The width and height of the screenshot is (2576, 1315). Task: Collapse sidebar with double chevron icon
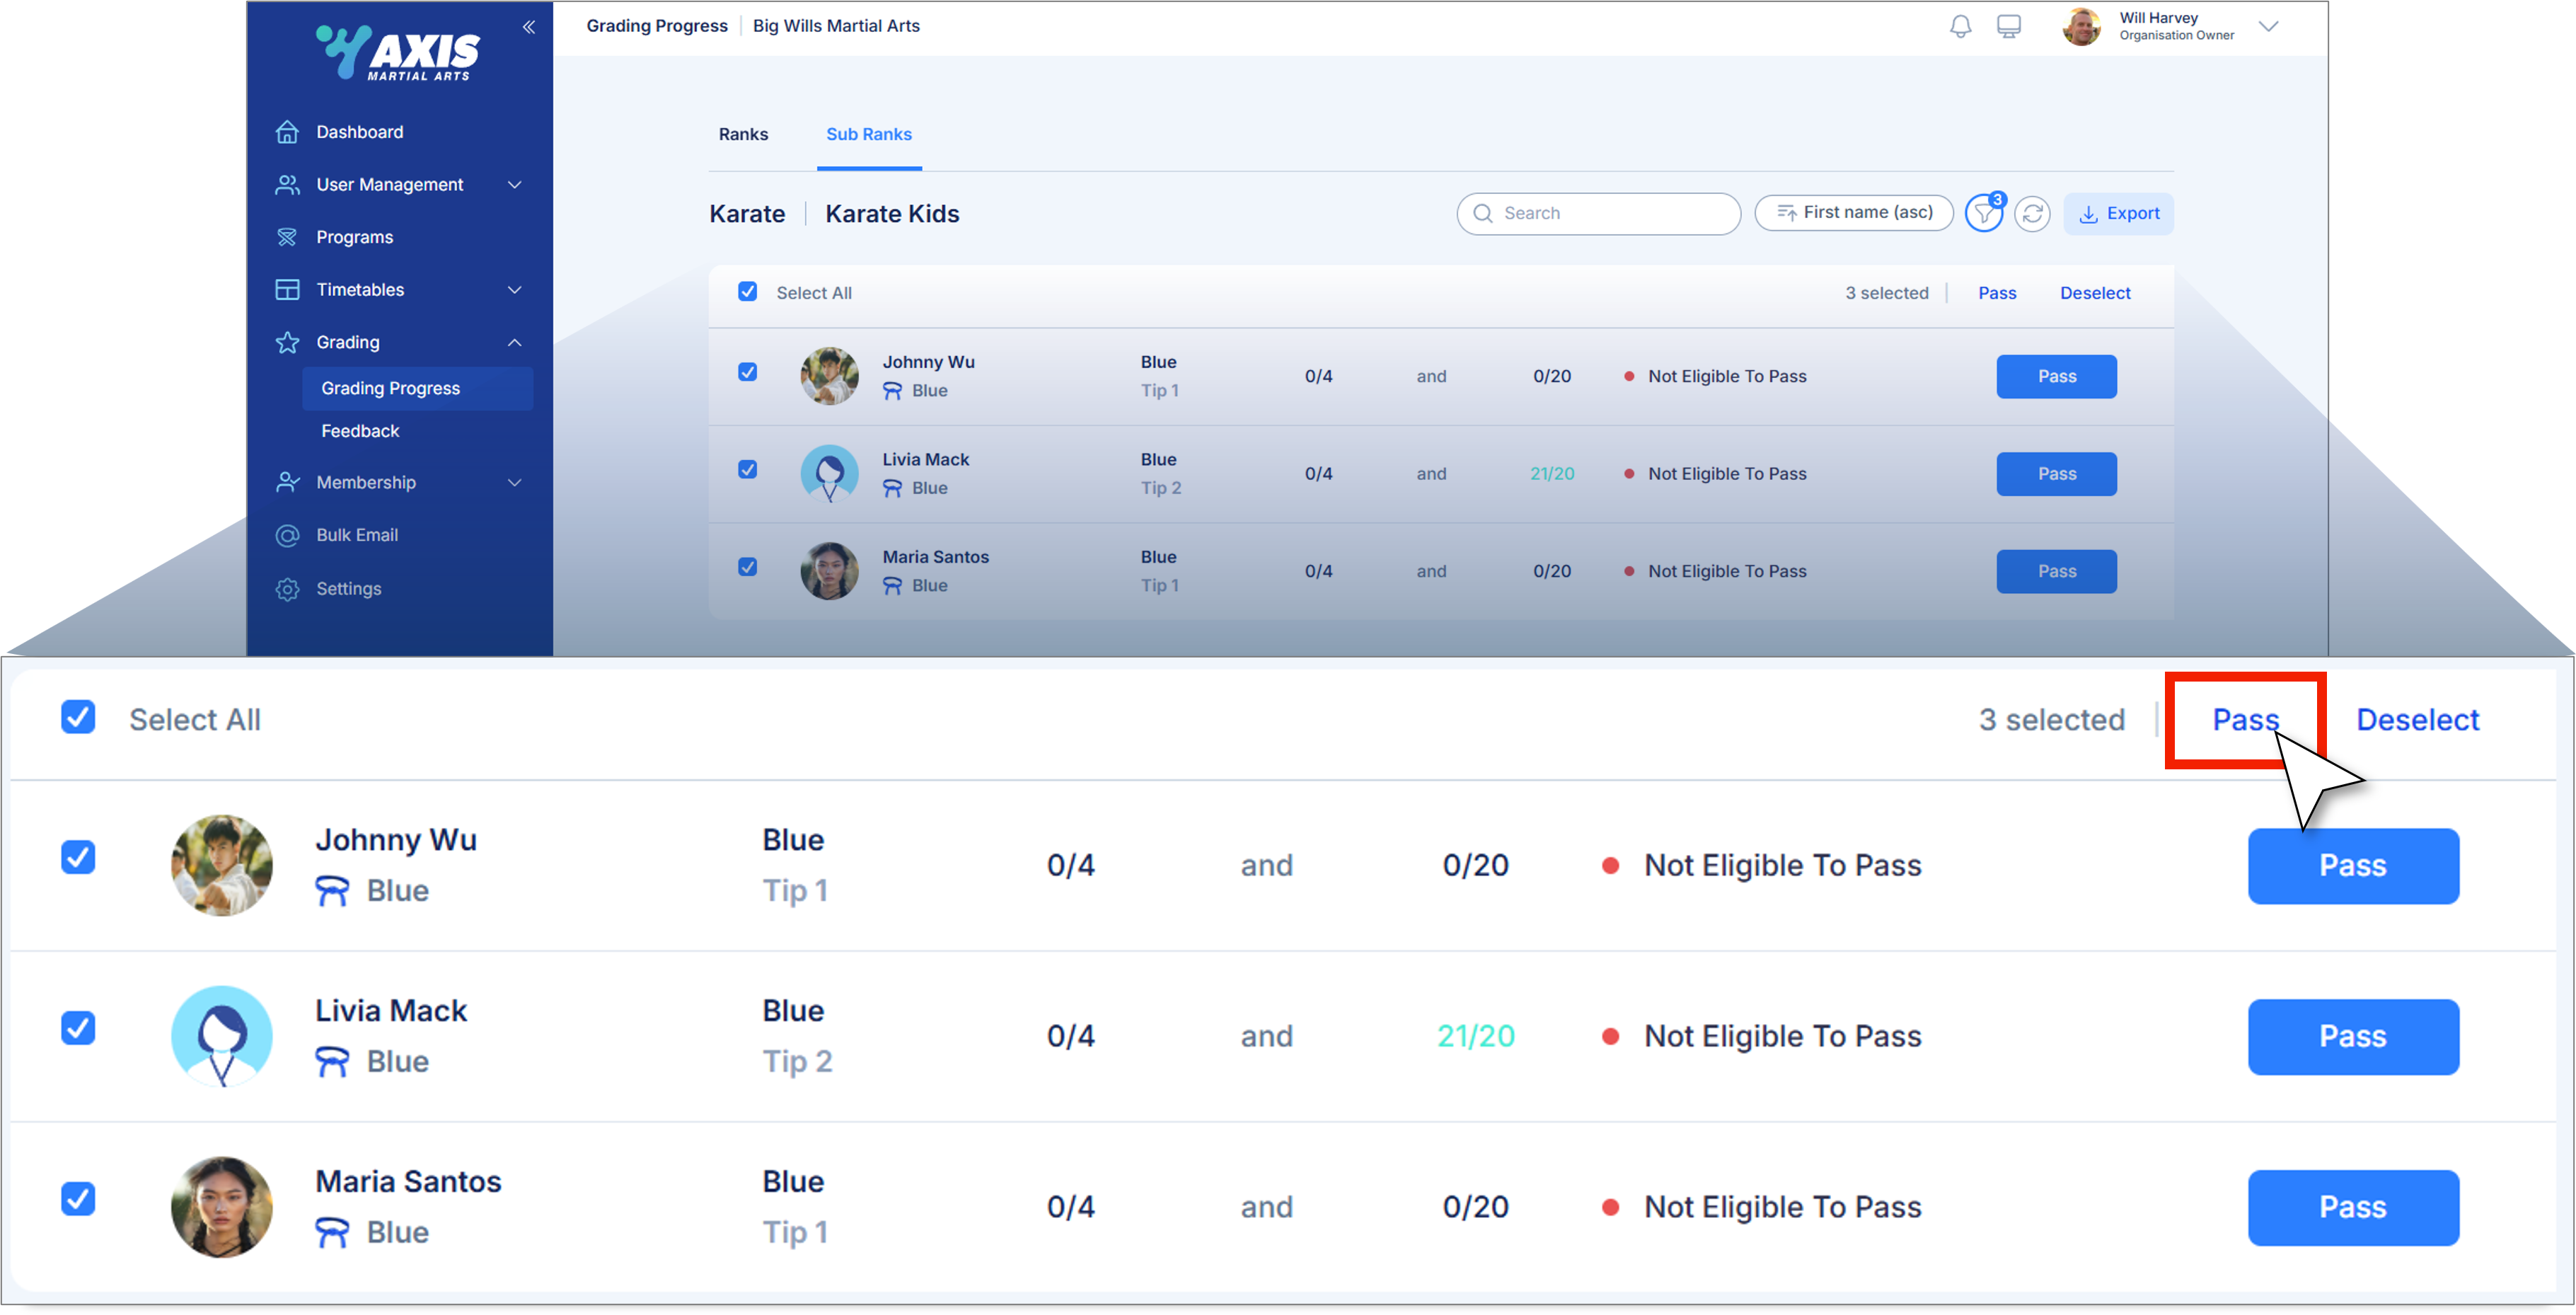point(529,27)
